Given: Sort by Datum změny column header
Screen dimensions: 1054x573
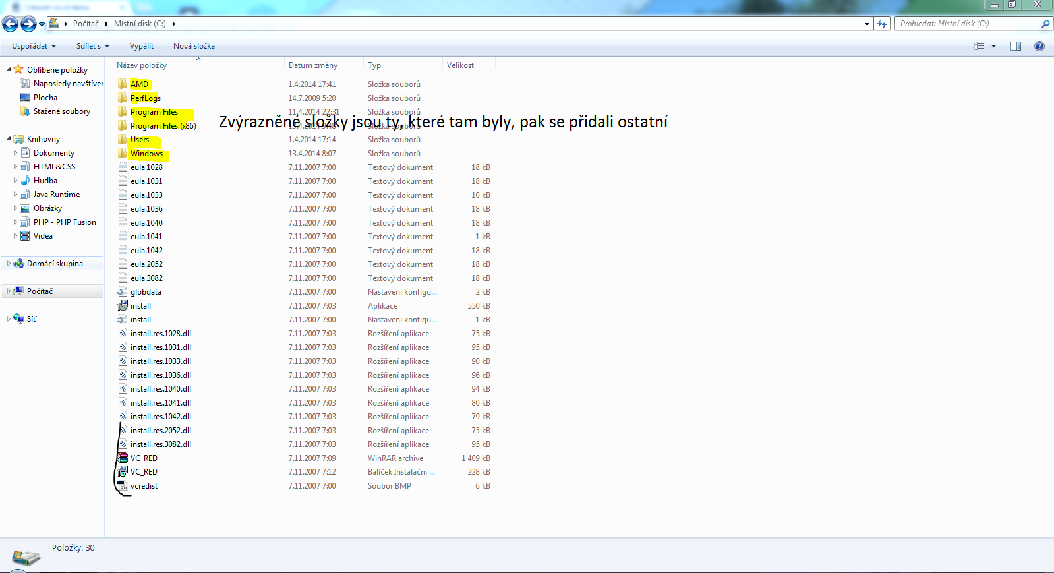Looking at the screenshot, I should click(313, 65).
